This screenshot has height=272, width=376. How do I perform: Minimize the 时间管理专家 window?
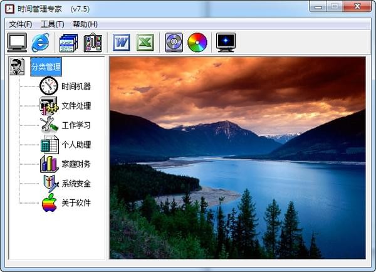tap(318, 6)
